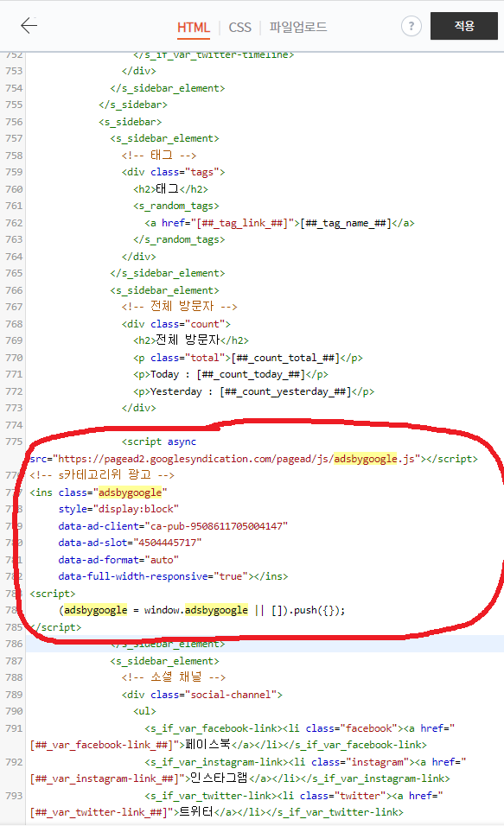504x826 pixels.
Task: Click the h2 전체 방문자 heading line
Action: 191,340
